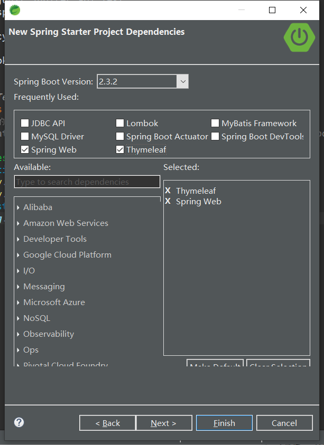Cancel the new project wizard

(284, 423)
